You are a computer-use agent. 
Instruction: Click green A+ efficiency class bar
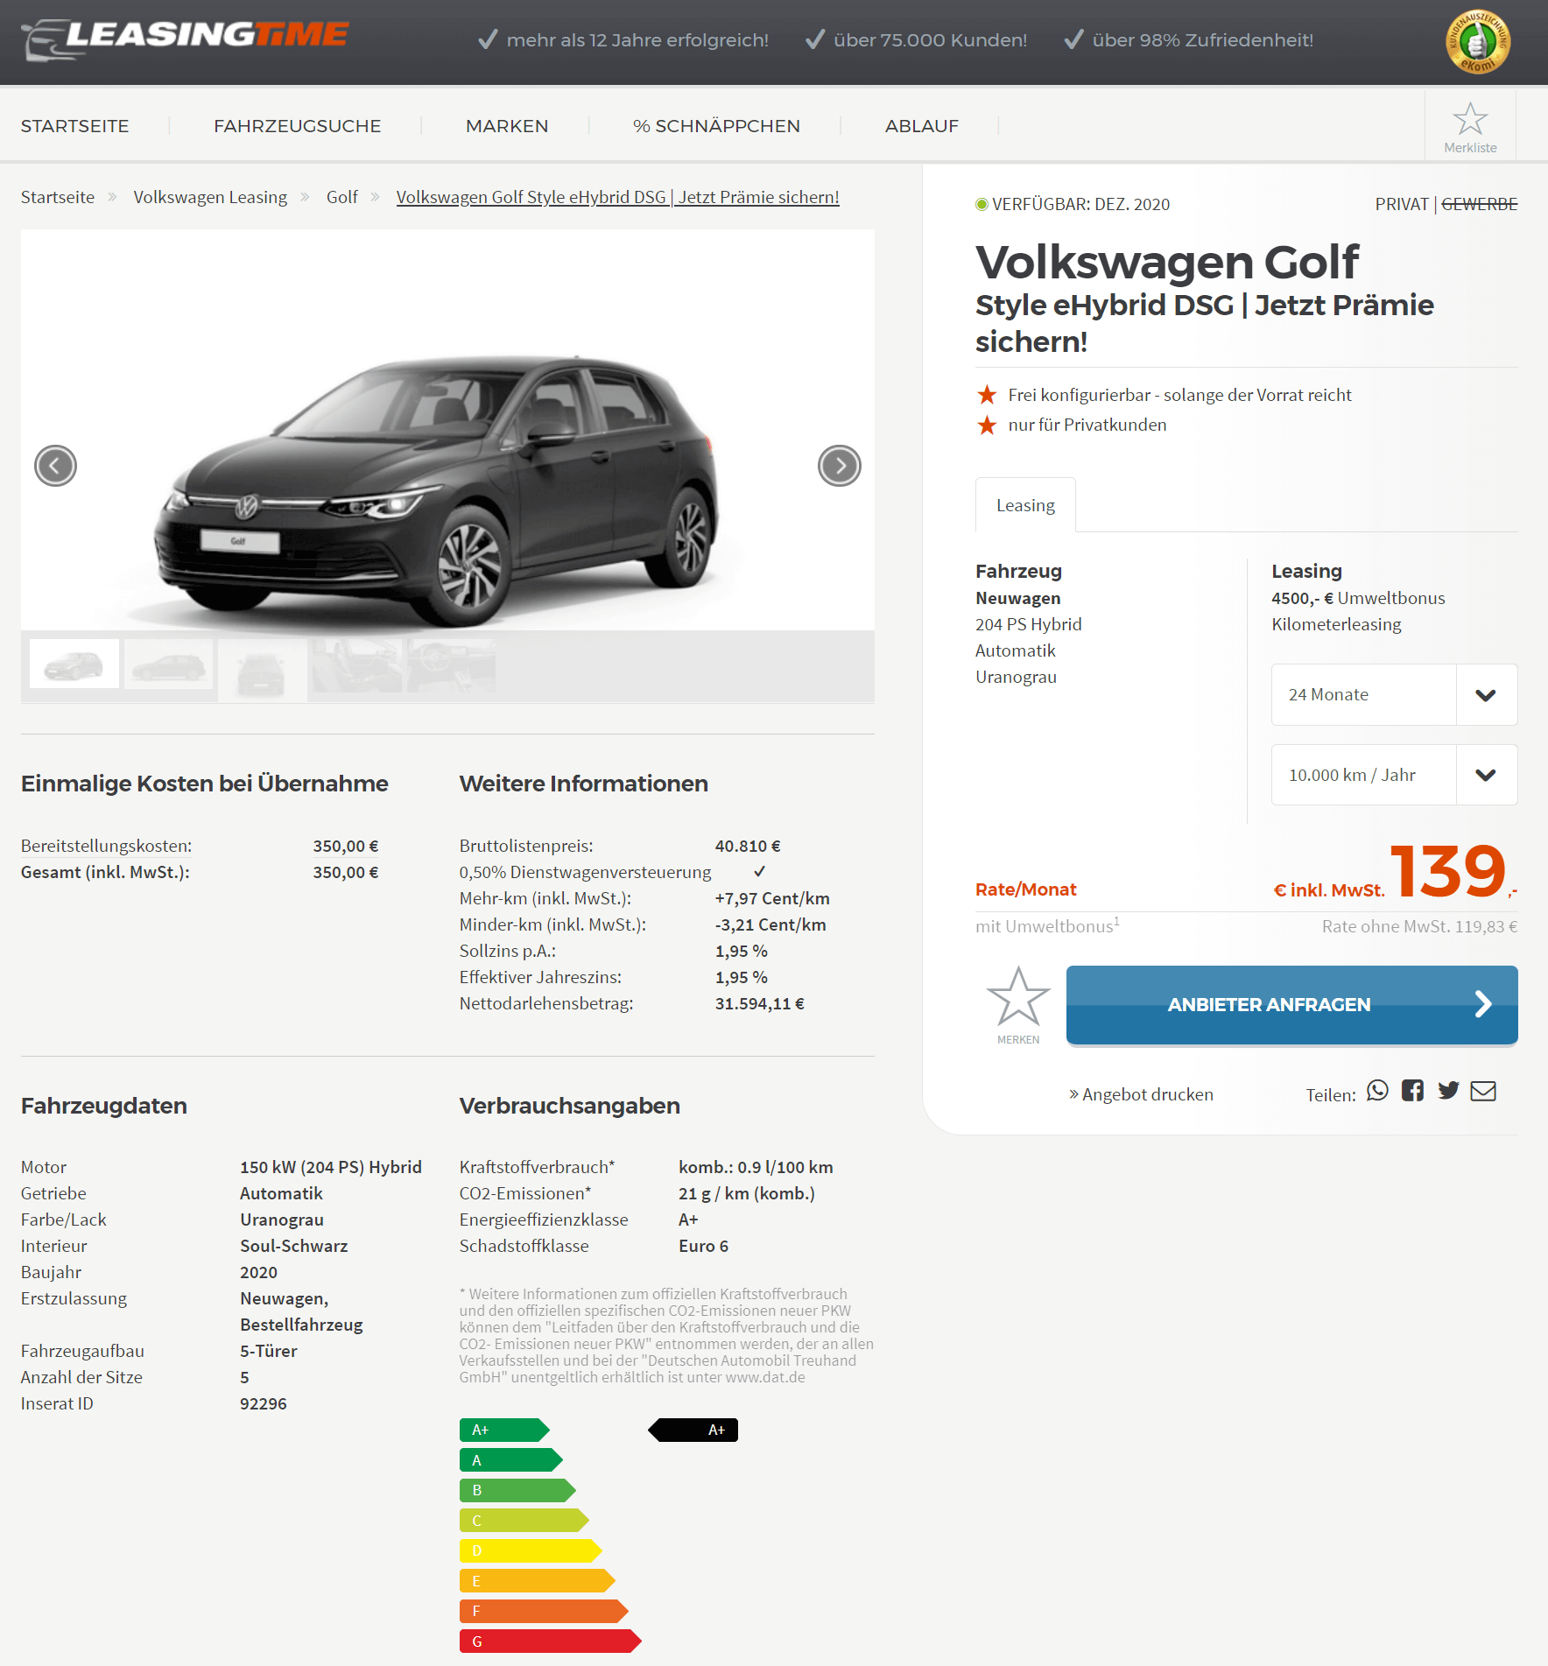(x=504, y=1430)
